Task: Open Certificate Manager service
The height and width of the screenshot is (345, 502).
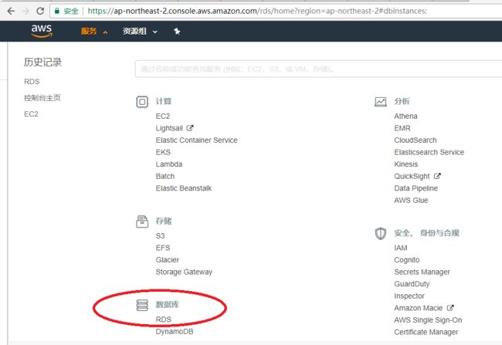Action: 426,332
